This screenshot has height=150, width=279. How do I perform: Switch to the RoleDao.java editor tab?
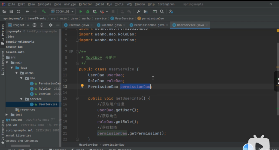coord(111,25)
